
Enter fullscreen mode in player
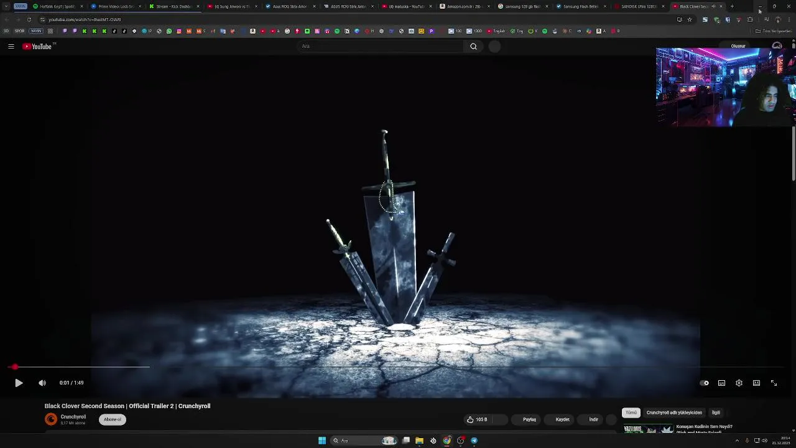(x=774, y=383)
